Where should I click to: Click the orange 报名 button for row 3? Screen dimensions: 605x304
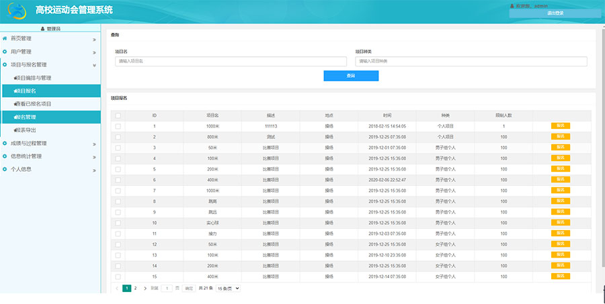[x=560, y=148]
